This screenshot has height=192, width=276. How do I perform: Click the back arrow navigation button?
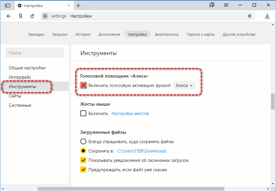tap(9, 16)
